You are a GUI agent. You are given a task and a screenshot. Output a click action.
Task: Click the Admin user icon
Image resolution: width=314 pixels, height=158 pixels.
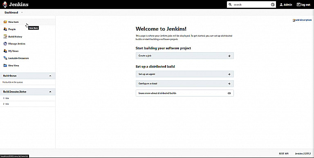pyautogui.click(x=281, y=4)
